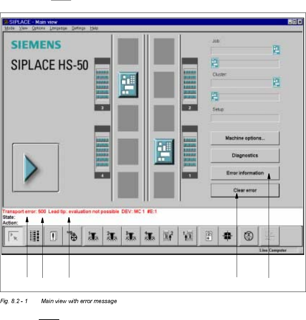Click the circuit board on the left conveyor
This screenshot has height=320, width=306.
[x=128, y=85]
